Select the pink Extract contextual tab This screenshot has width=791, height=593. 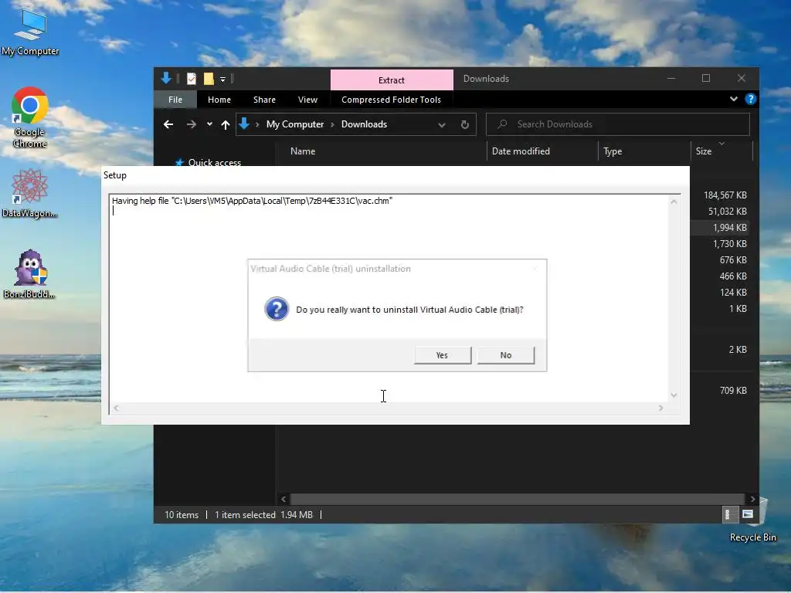[x=392, y=80]
